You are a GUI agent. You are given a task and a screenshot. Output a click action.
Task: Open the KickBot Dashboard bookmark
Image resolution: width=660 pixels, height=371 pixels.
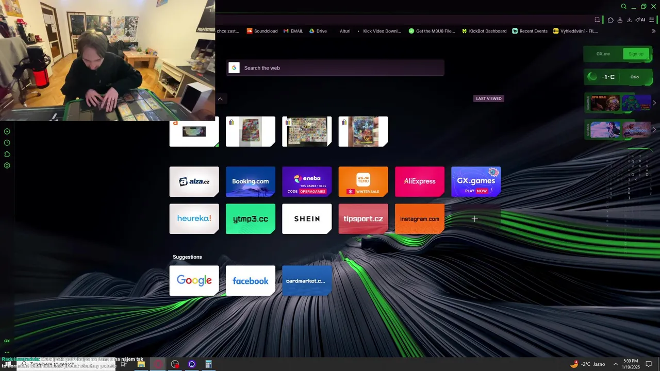tap(484, 31)
